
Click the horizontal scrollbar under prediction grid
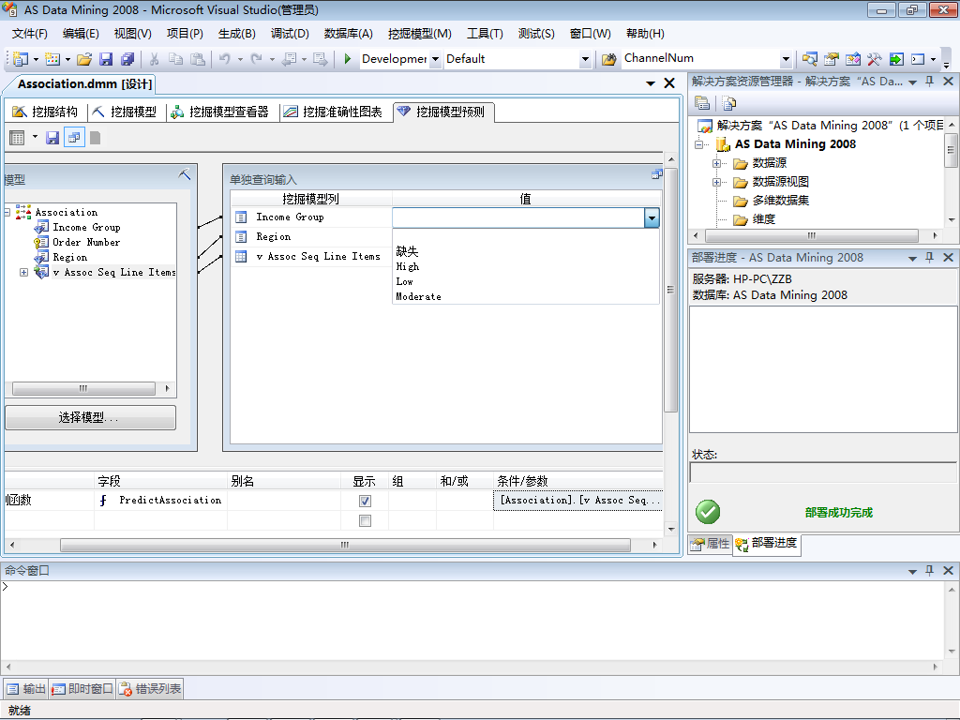point(345,545)
